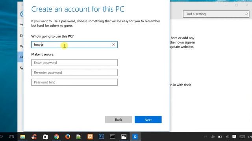Open the green notepad app in the taskbar
This screenshot has height=141, width=252.
pyautogui.click(x=79, y=137)
